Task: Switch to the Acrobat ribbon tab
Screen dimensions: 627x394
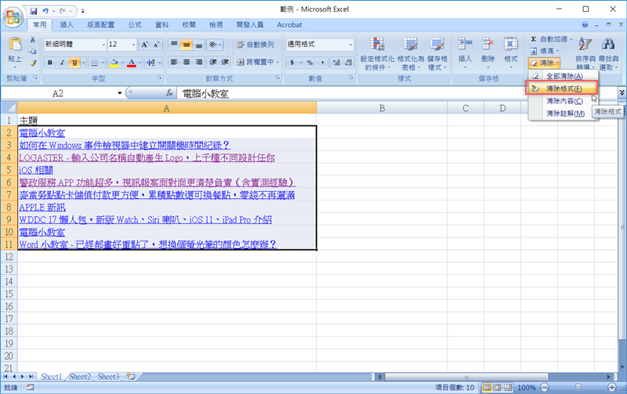Action: pyautogui.click(x=289, y=25)
